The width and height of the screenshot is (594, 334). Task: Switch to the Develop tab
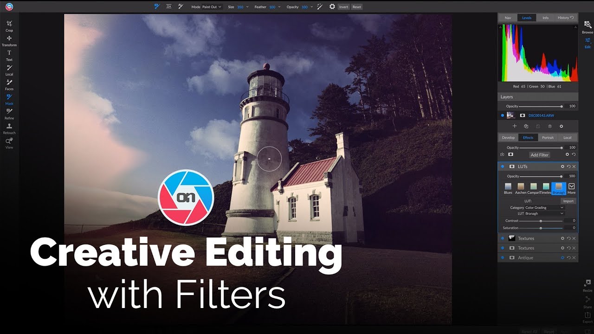(508, 137)
